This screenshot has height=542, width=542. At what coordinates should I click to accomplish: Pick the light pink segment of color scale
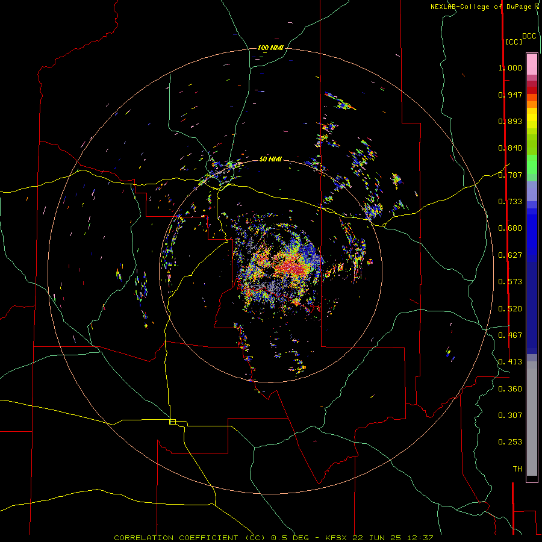click(532, 64)
